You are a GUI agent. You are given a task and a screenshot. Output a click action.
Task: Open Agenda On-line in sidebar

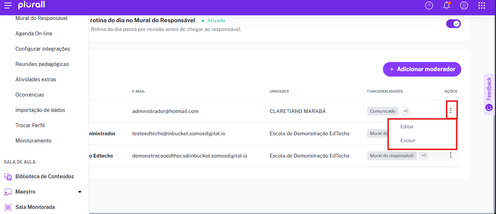pos(34,34)
